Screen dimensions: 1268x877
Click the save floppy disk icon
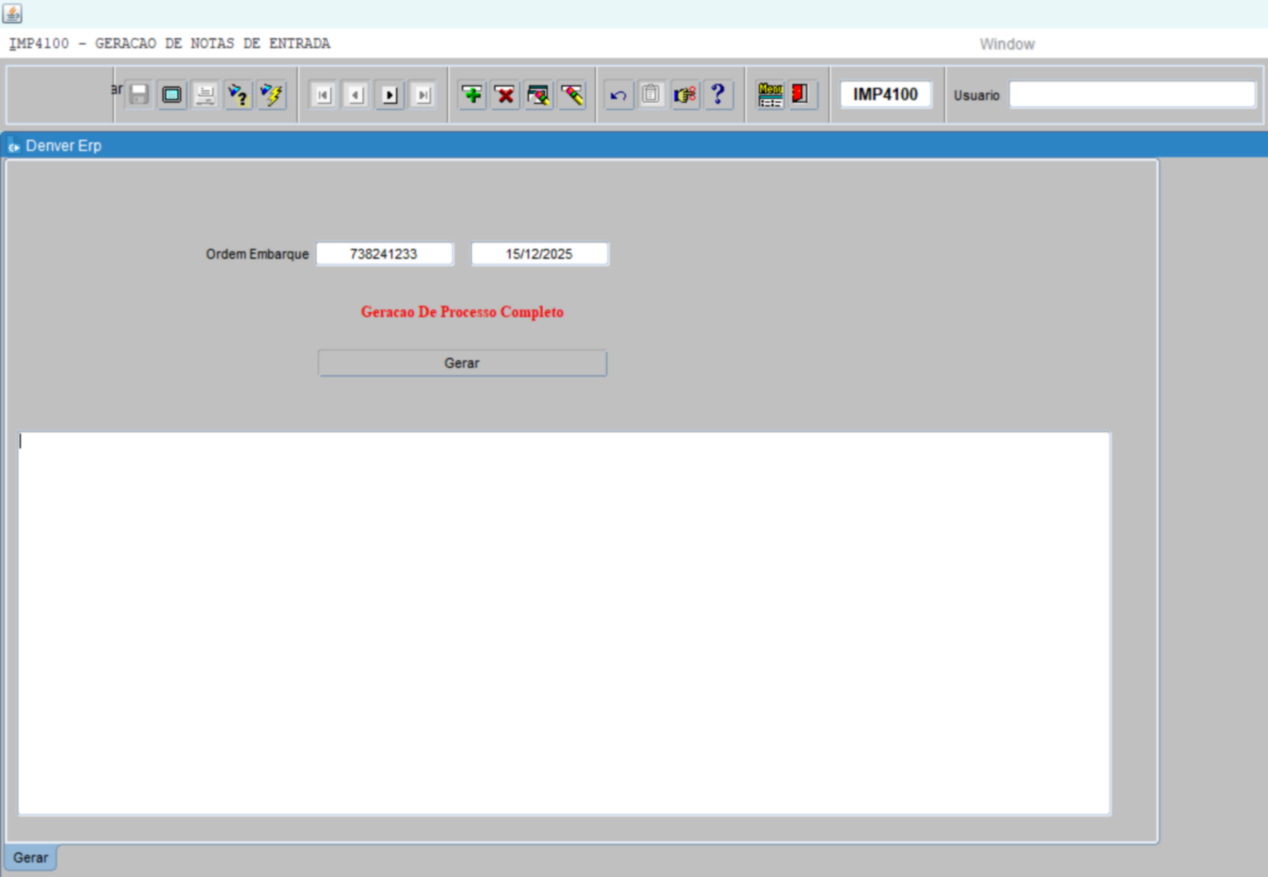pos(138,95)
